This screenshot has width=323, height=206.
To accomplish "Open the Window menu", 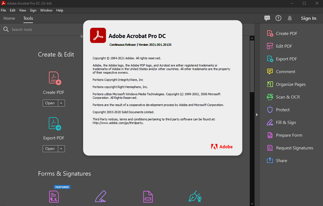I will (x=46, y=10).
